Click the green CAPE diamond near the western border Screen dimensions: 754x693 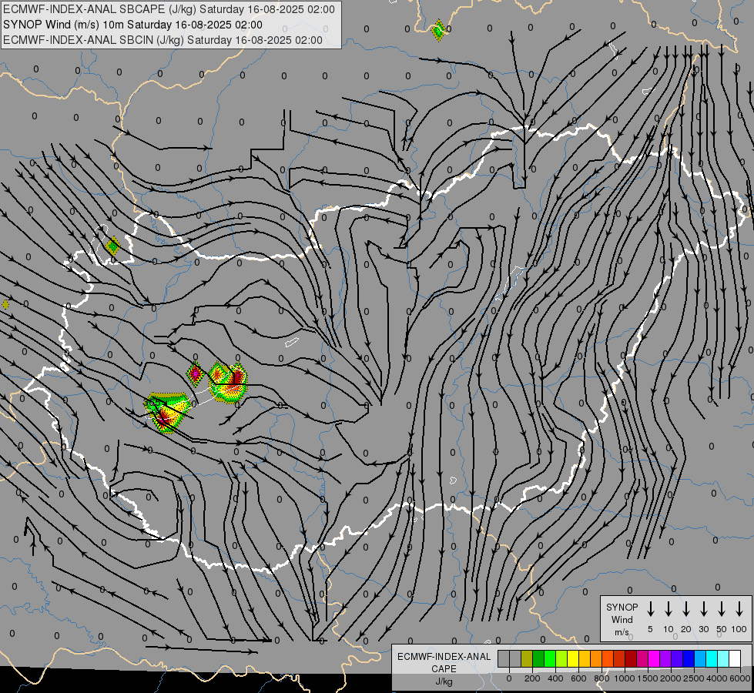click(113, 246)
